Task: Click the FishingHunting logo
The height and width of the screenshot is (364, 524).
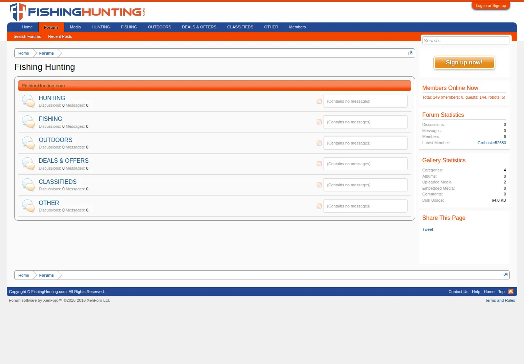Action: (x=77, y=12)
